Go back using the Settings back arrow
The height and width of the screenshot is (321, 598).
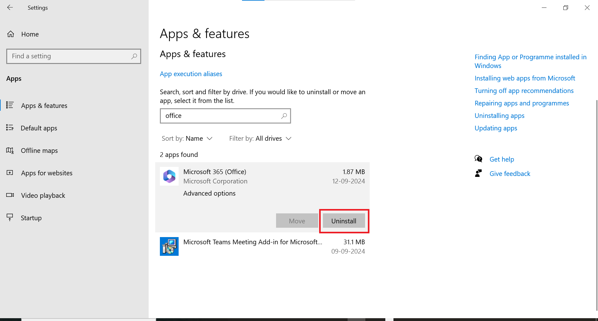click(x=10, y=7)
